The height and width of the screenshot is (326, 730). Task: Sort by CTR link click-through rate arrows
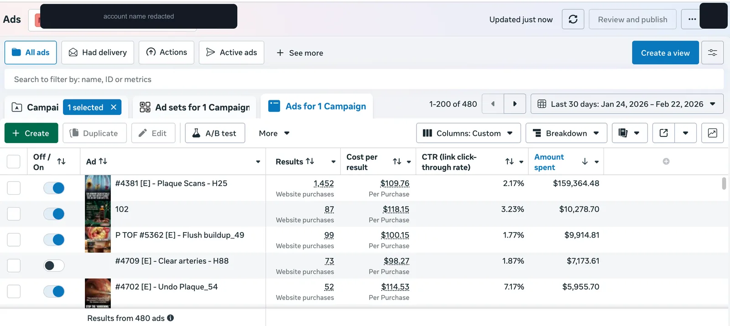(x=510, y=161)
